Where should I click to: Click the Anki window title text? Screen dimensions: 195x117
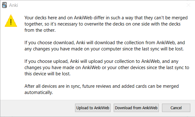14,5
